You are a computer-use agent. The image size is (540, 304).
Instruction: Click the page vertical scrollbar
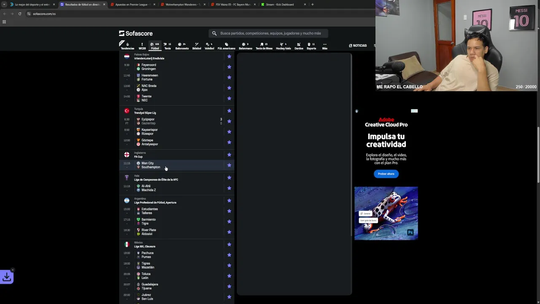[x=538, y=155]
